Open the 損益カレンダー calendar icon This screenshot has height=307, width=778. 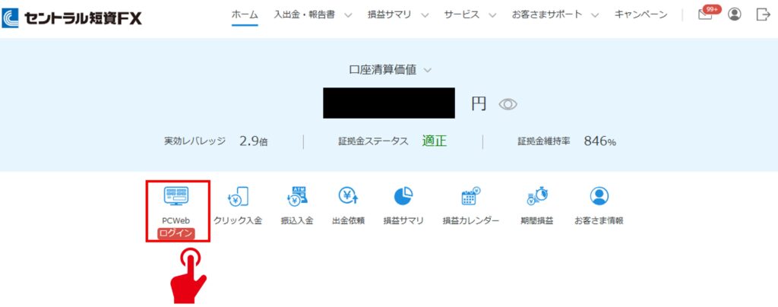[470, 197]
